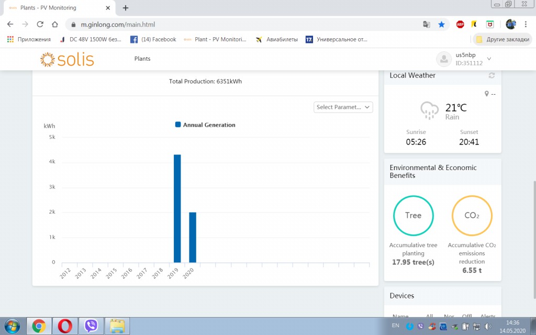Click the rain weather icon
This screenshot has height=335, width=536.
429,110
